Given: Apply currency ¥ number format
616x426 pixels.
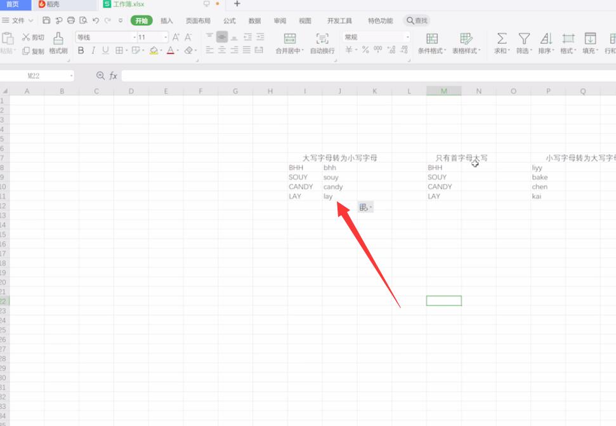Looking at the screenshot, I should [349, 50].
